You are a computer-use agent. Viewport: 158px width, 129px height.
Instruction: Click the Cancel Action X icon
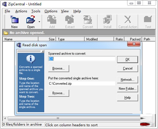[128, 19]
